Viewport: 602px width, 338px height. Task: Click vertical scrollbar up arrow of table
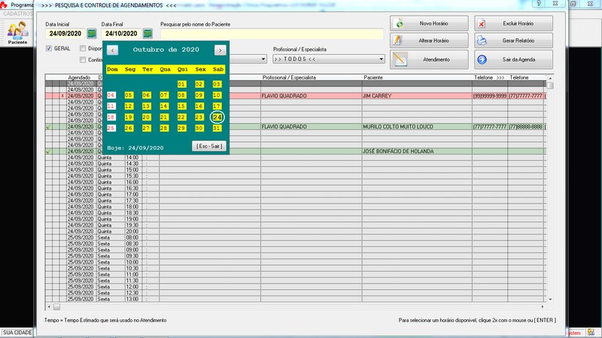(550, 78)
